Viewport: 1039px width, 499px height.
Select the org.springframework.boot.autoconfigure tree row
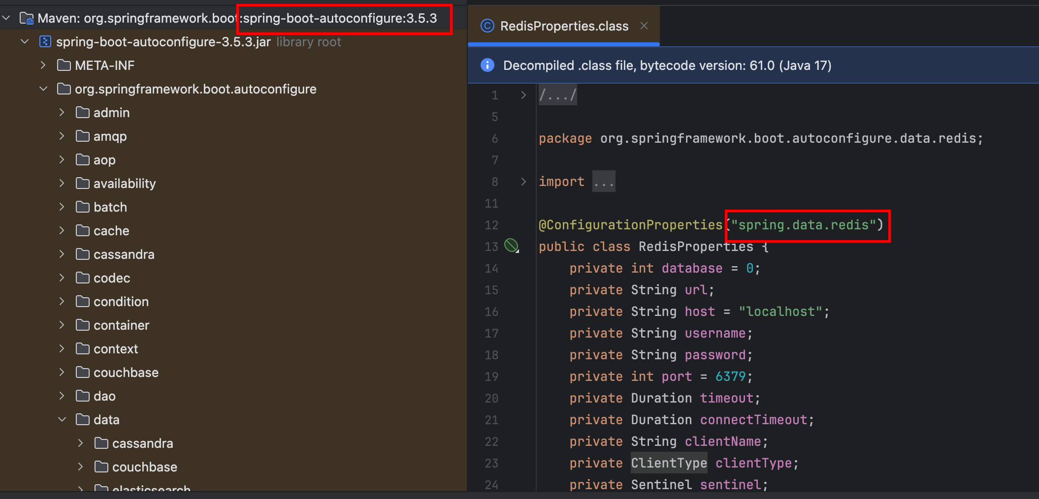coord(233,89)
